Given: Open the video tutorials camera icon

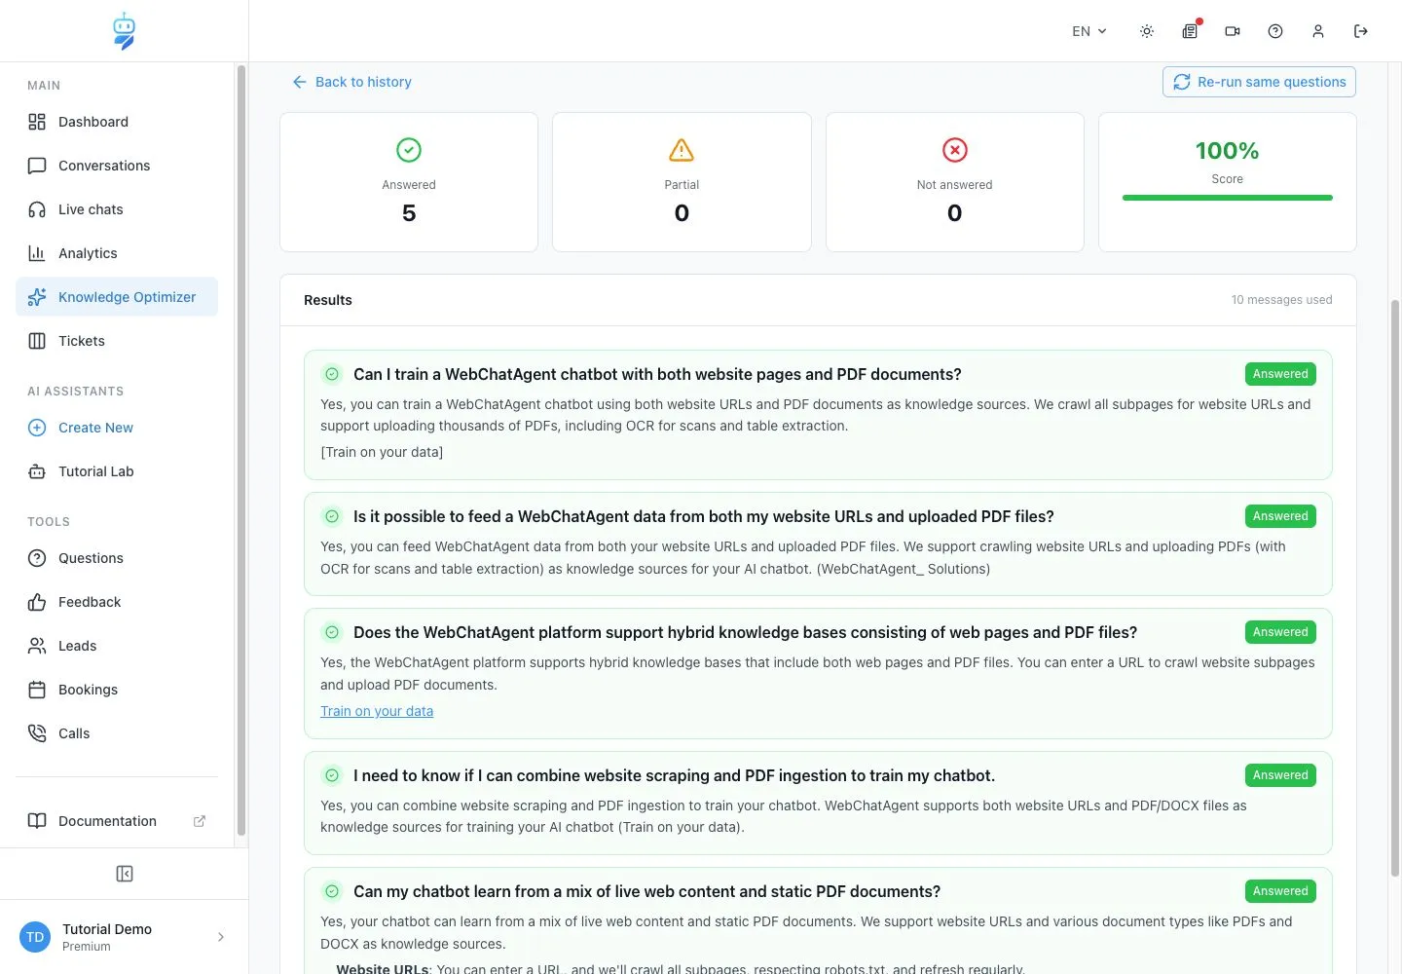Looking at the screenshot, I should tap(1233, 31).
